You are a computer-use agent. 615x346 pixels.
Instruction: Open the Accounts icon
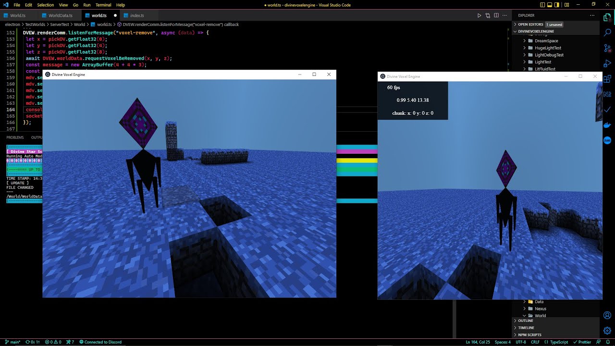(x=607, y=316)
